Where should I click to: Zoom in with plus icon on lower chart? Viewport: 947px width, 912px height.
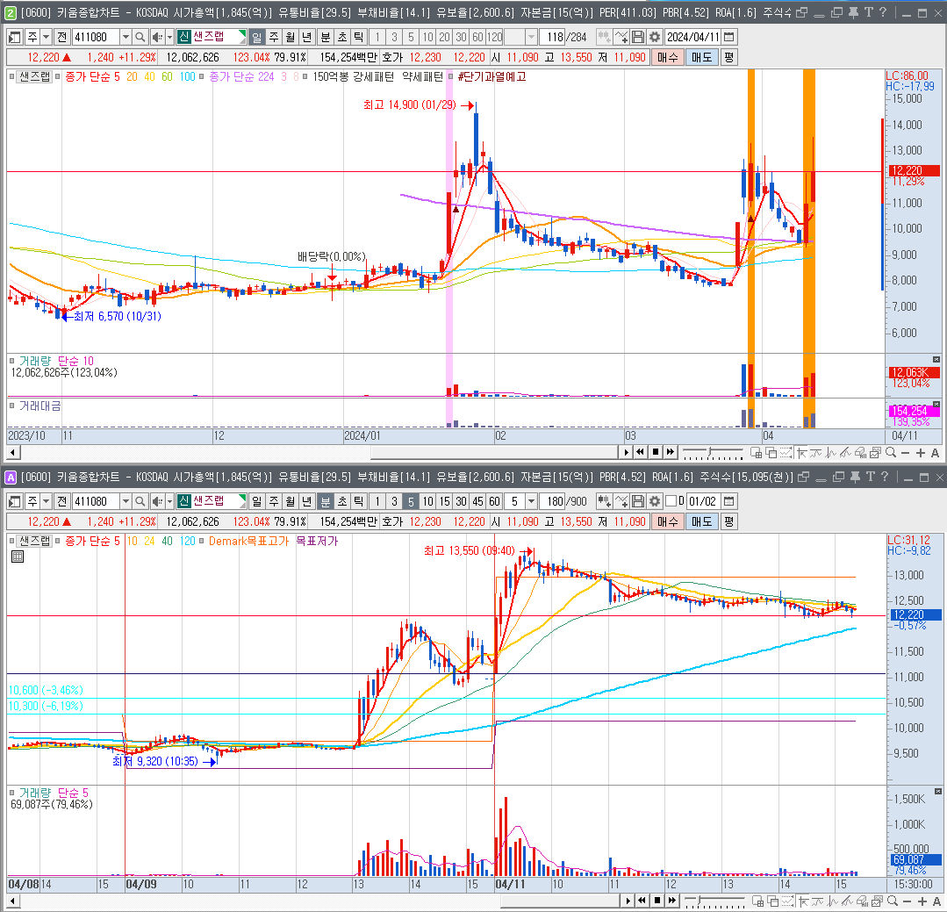point(922,901)
